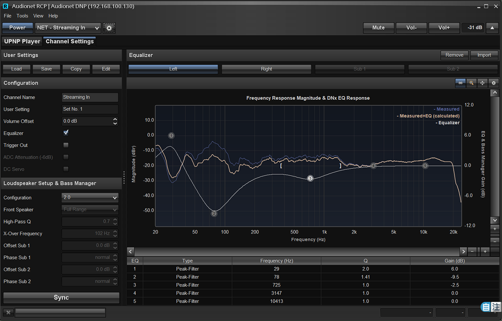Select EQ node 2 on the graph

pyautogui.click(x=214, y=214)
